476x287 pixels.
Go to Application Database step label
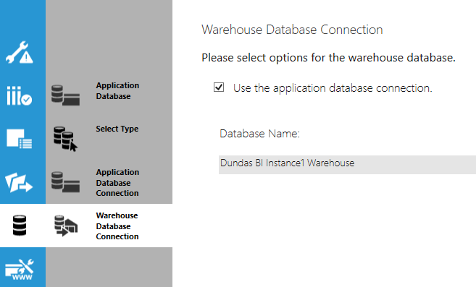pyautogui.click(x=117, y=91)
